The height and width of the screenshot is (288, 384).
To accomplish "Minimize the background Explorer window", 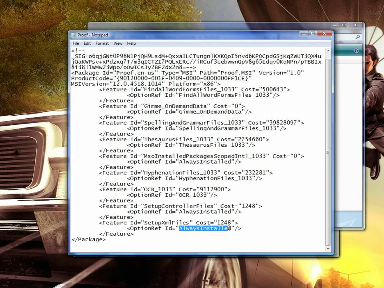I will [x=335, y=25].
